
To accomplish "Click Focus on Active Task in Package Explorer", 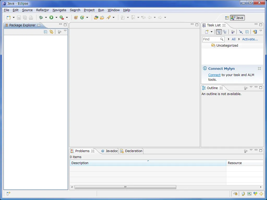I will (x=59, y=32).
